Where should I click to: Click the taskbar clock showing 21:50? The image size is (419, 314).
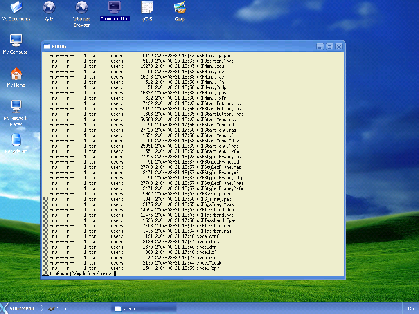point(410,308)
